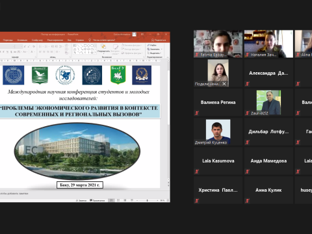The height and width of the screenshot is (234, 312).
Task: Click the Поделиться share button
Action: click(159, 40)
